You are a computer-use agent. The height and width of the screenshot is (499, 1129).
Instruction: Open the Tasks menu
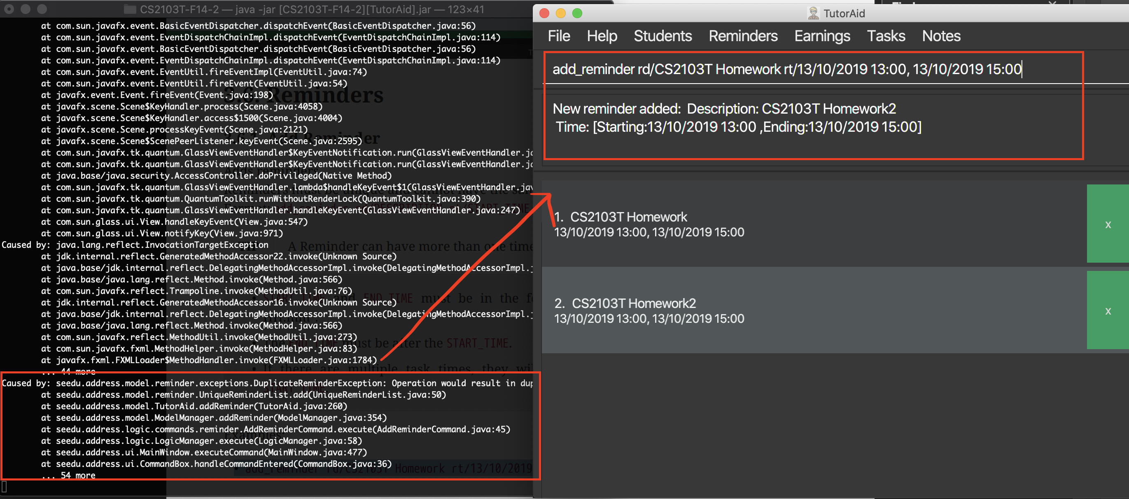pos(886,36)
